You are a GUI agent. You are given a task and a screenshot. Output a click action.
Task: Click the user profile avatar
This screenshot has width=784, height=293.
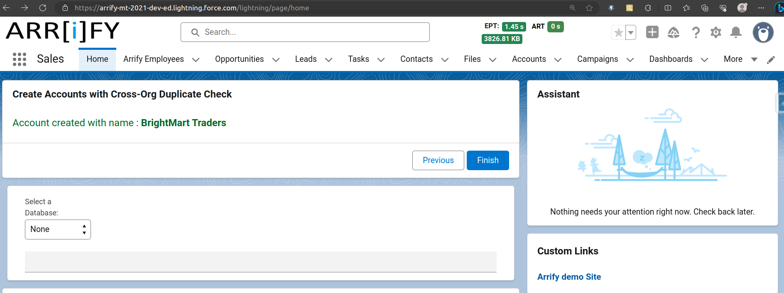tap(763, 32)
